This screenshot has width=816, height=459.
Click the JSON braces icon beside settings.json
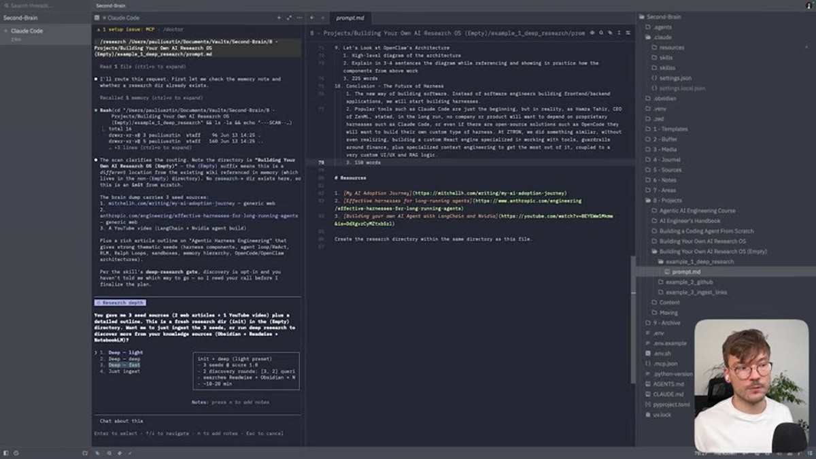(654, 78)
